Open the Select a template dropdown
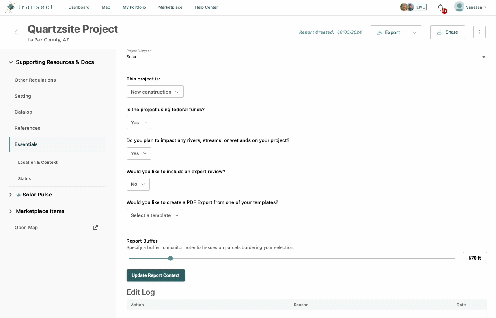The height and width of the screenshot is (318, 496). (155, 215)
